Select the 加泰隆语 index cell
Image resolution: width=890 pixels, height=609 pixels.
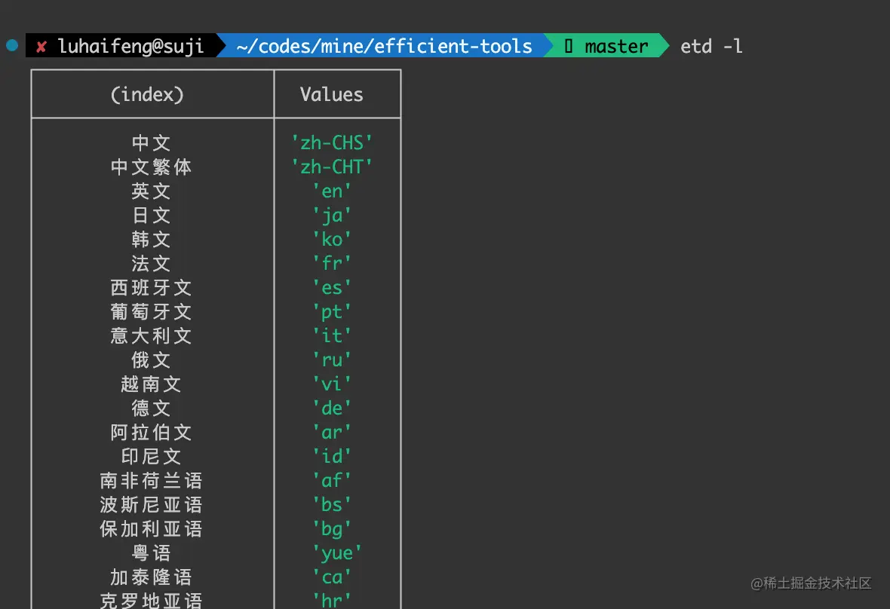(151, 577)
